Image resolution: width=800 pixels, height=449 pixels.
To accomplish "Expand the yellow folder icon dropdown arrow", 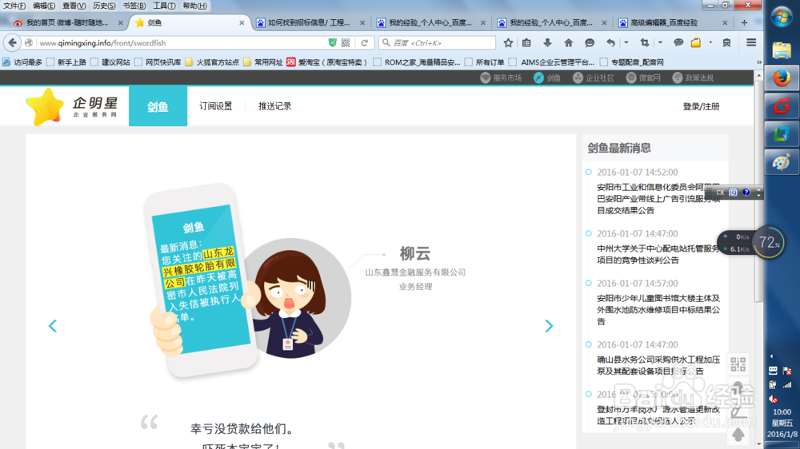I will pos(710,43).
